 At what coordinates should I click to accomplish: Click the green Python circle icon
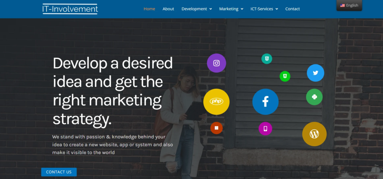[314, 97]
